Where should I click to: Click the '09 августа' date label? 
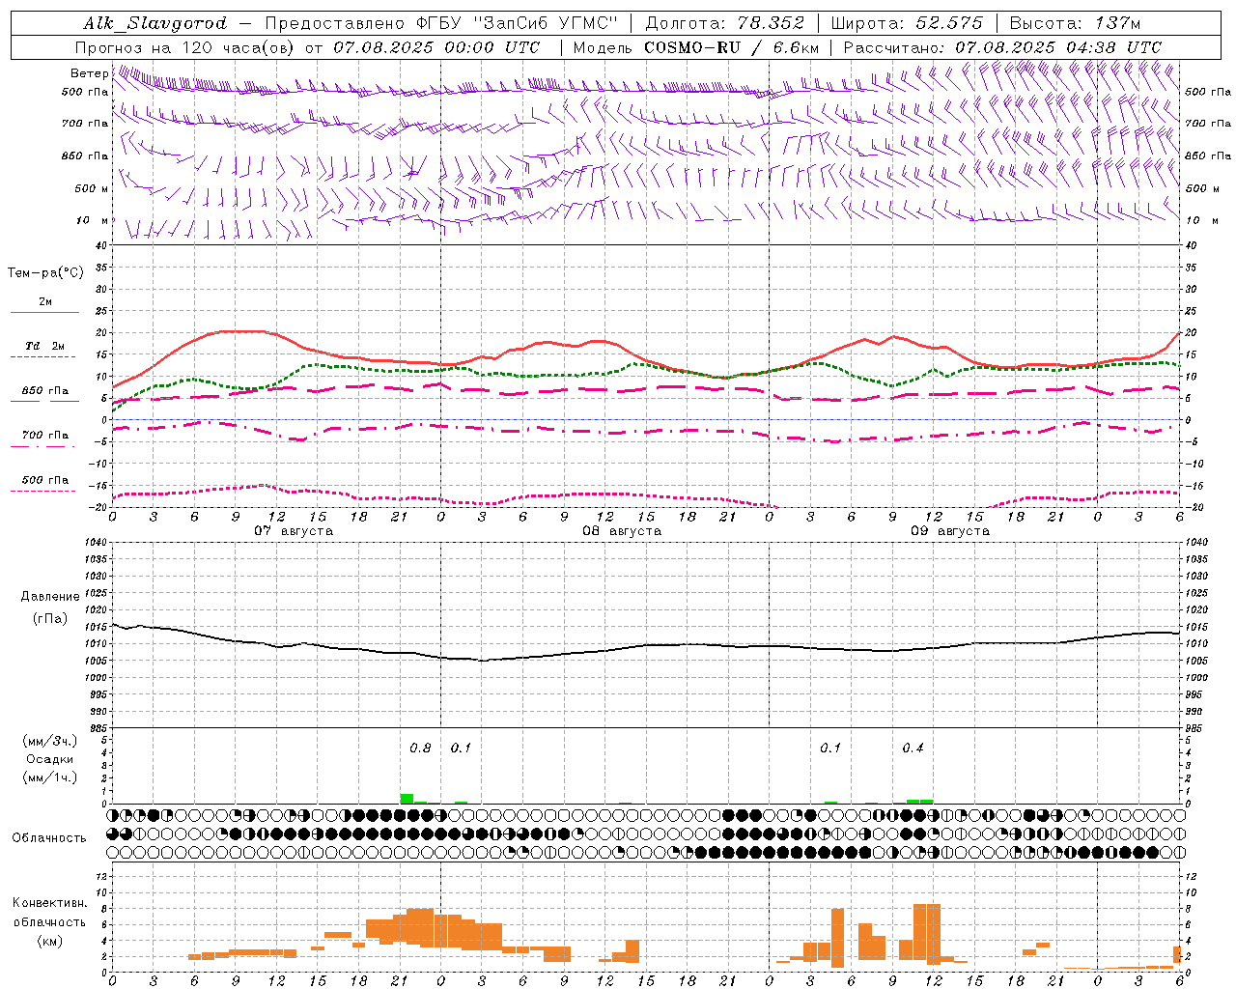(950, 531)
